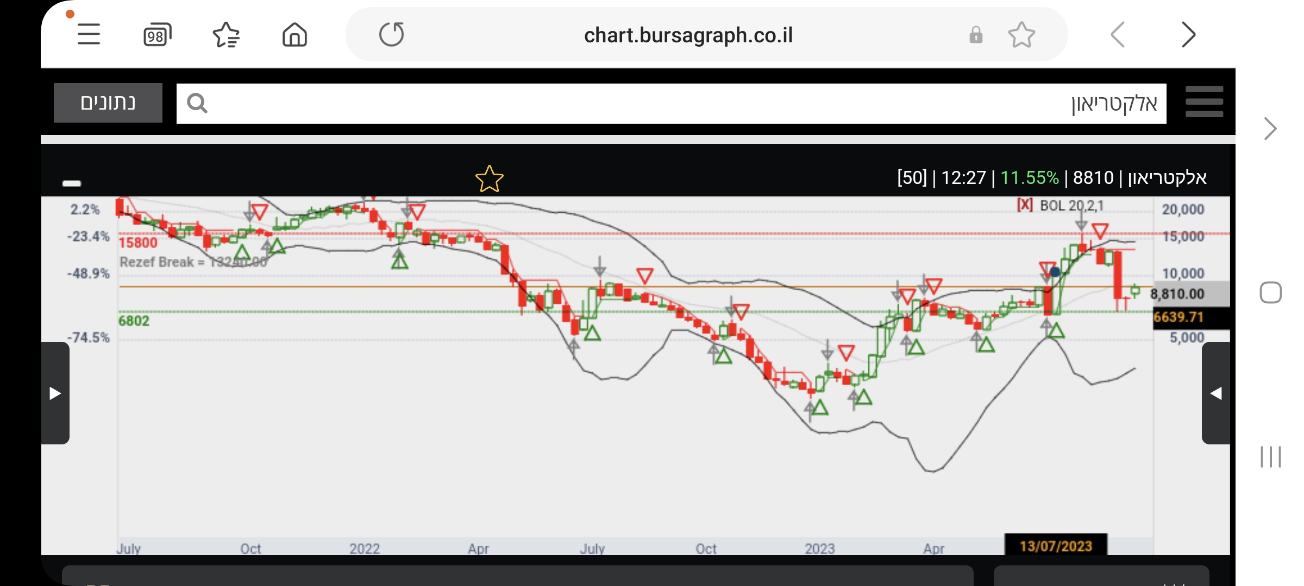Bookmark page with address bar star
The width and height of the screenshot is (1304, 586).
pos(1021,35)
